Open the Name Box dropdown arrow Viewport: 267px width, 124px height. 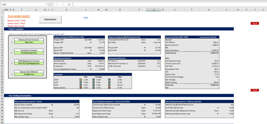[x=46, y=4]
